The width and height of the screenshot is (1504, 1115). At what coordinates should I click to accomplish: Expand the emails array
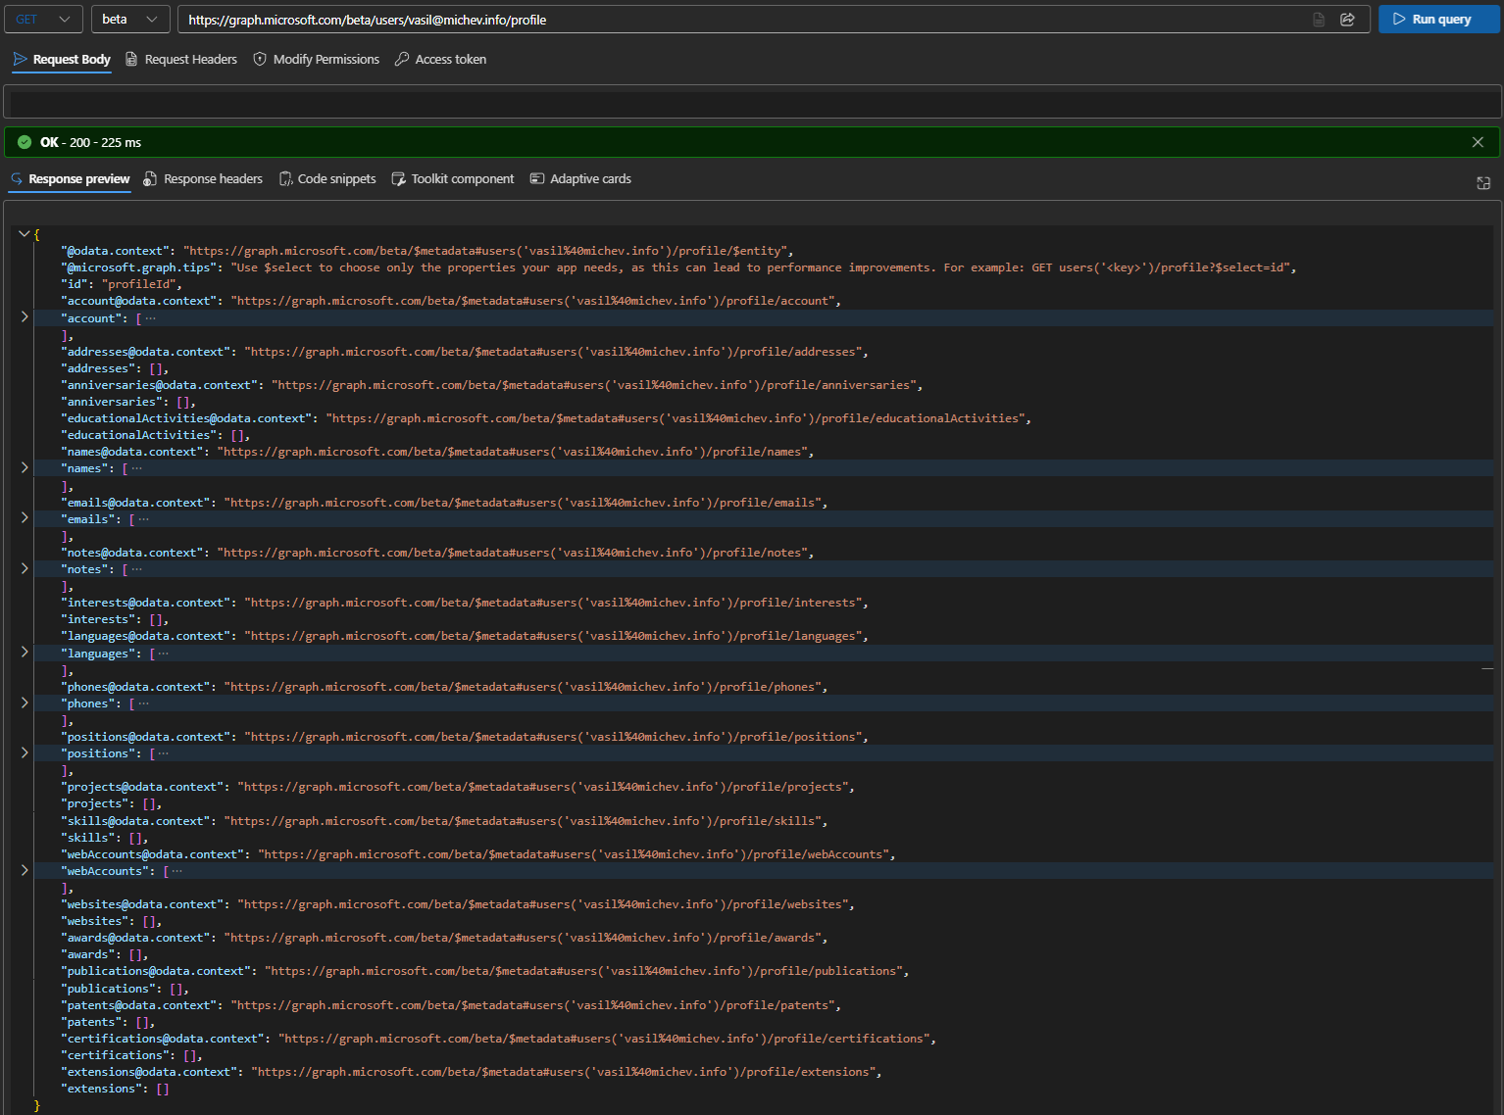click(x=25, y=518)
